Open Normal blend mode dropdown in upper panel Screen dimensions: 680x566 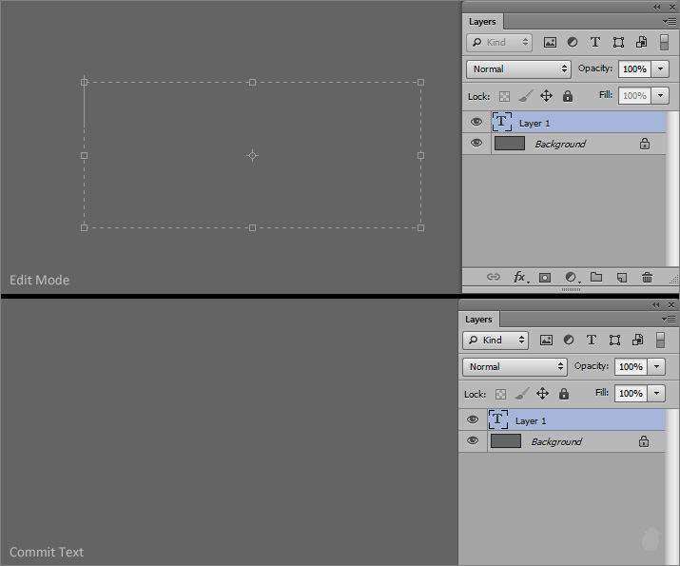tap(518, 69)
